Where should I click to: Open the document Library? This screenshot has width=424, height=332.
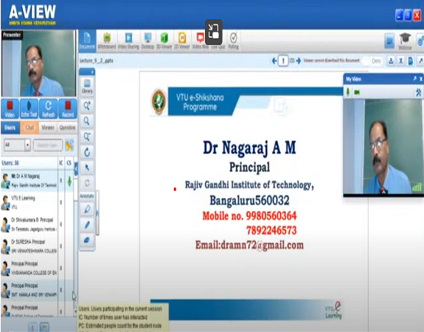pyautogui.click(x=87, y=86)
